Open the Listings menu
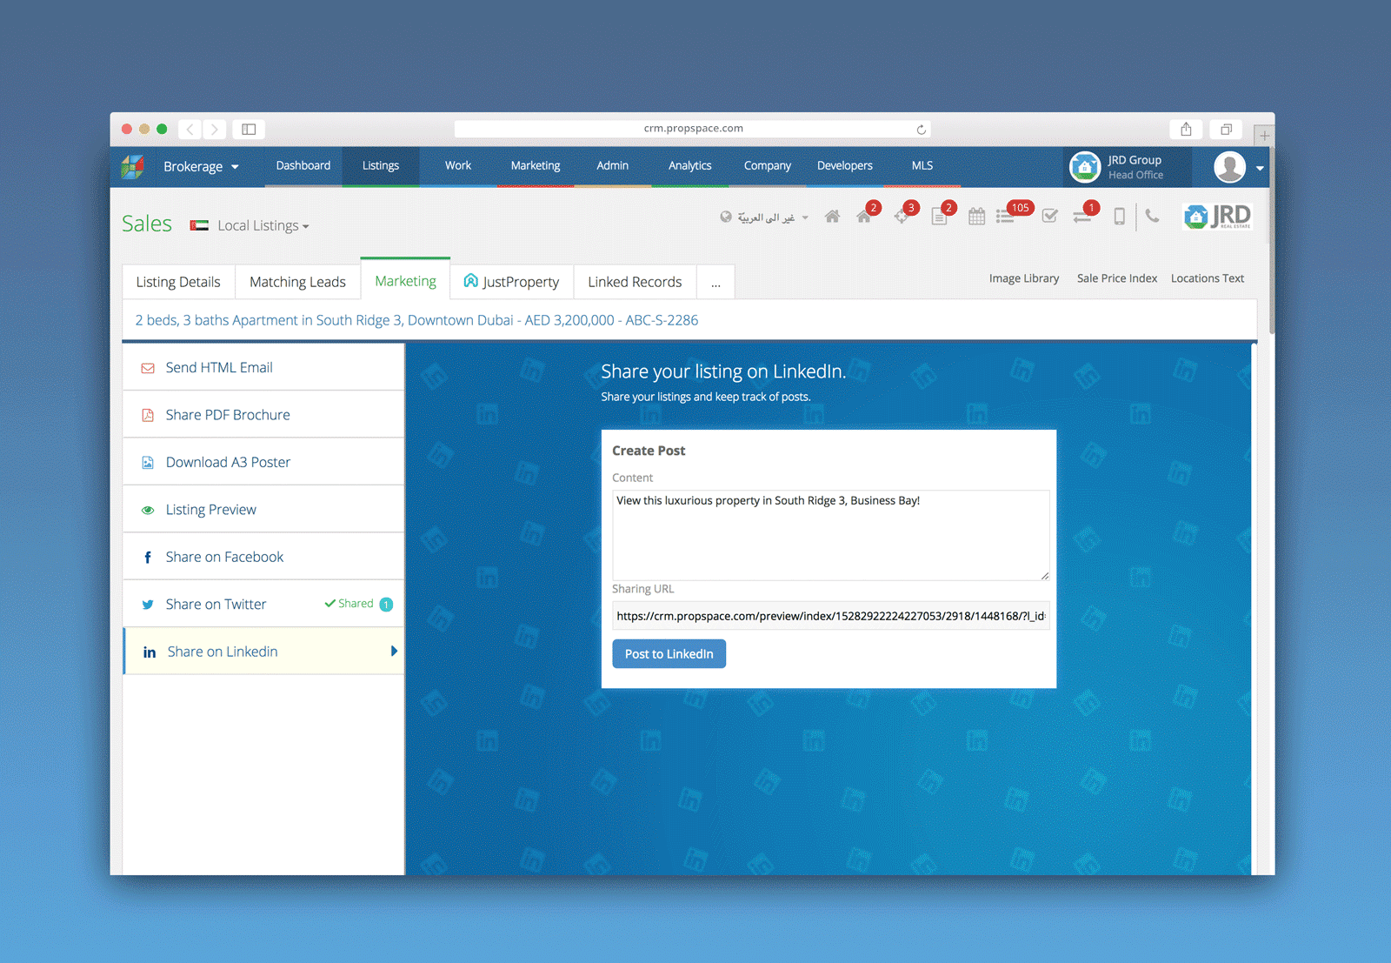This screenshot has width=1391, height=963. pos(381,165)
